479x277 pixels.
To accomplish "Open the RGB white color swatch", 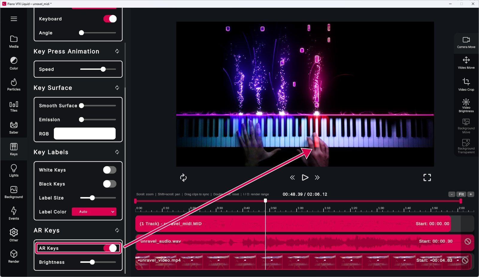I will click(x=85, y=133).
